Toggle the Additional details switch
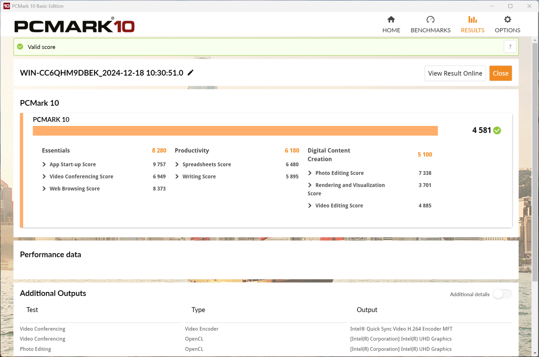The image size is (539, 357). (502, 294)
